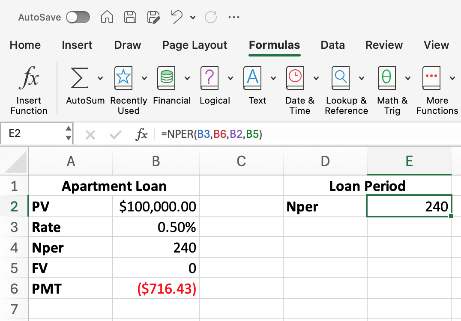Click the Home house icon
461x321 pixels.
[x=107, y=17]
